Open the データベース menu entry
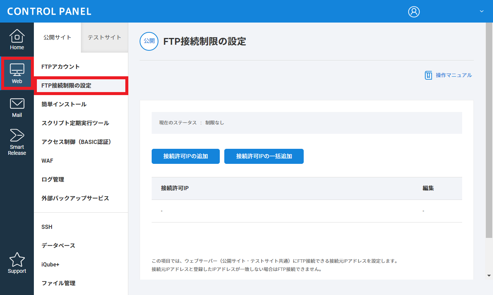 point(58,246)
